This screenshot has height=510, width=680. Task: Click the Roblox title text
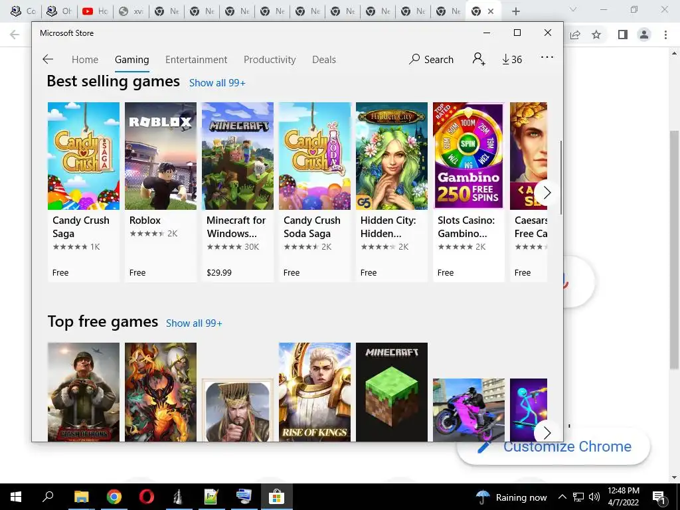(x=145, y=220)
